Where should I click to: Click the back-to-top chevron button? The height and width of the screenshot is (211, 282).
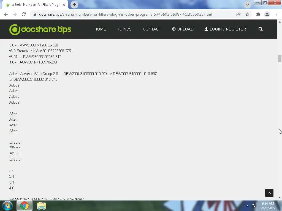(x=269, y=193)
